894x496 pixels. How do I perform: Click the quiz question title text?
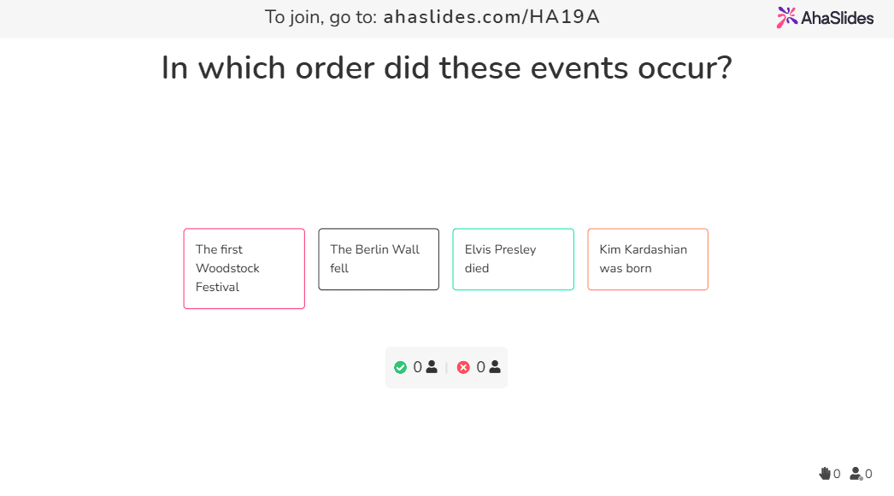tap(447, 67)
